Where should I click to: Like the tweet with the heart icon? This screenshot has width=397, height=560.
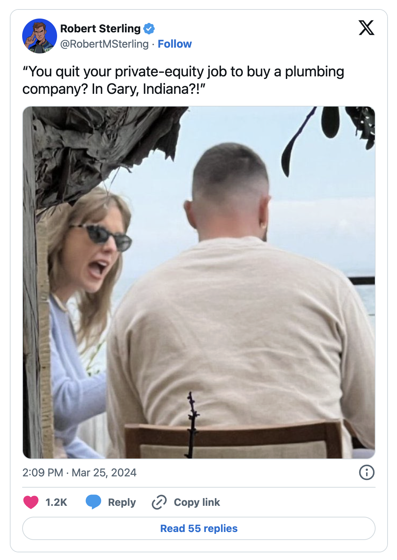pos(31,502)
